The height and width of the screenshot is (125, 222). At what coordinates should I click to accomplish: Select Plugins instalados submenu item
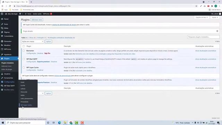coord(8,63)
